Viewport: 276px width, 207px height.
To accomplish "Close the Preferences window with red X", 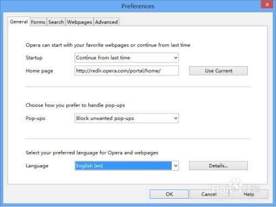I will click(x=267, y=4).
